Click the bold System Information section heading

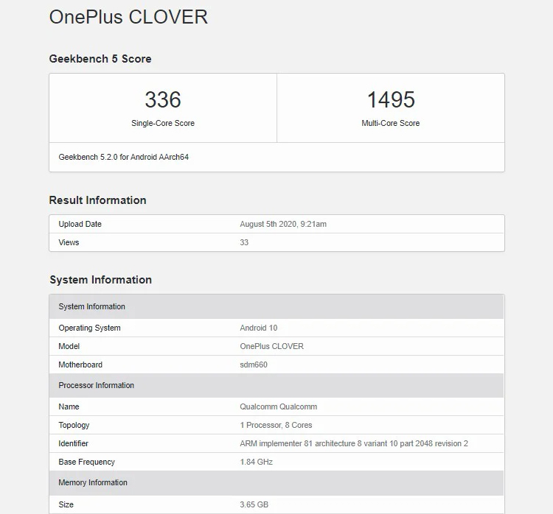(x=100, y=280)
